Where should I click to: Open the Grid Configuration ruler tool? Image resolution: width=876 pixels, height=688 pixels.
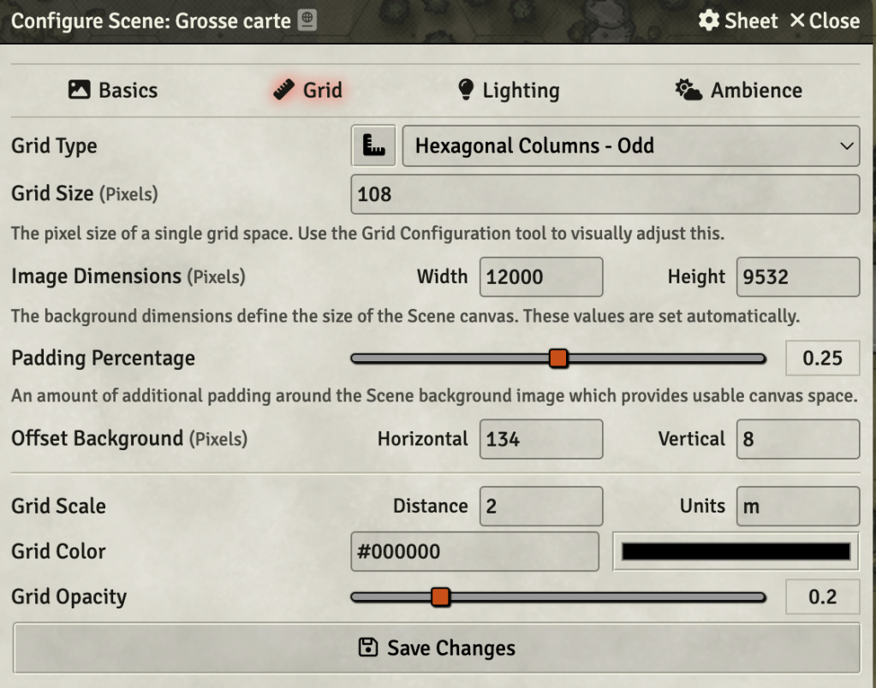373,145
